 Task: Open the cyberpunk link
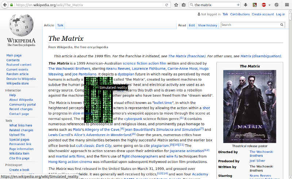(x=133, y=119)
